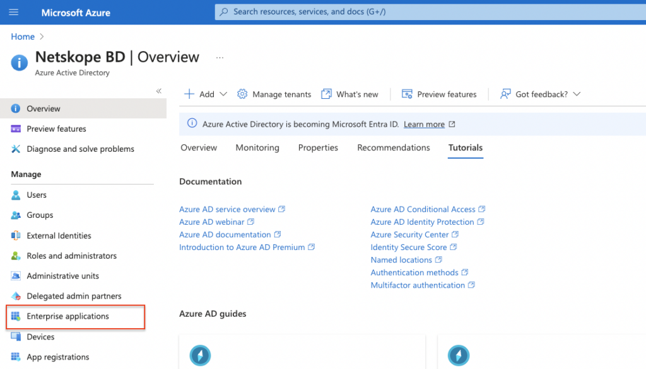646x369 pixels.
Task: Click the breadcrumb chevron after Home
Action: [x=42, y=37]
